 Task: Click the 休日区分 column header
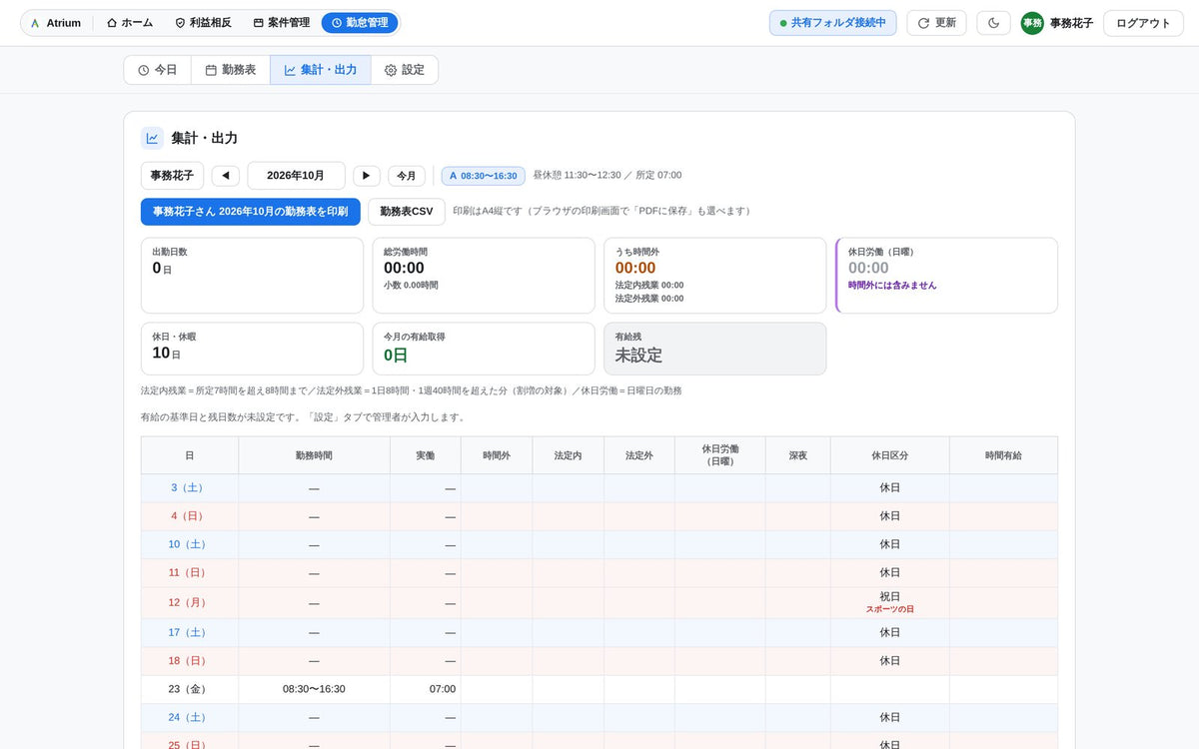889,455
